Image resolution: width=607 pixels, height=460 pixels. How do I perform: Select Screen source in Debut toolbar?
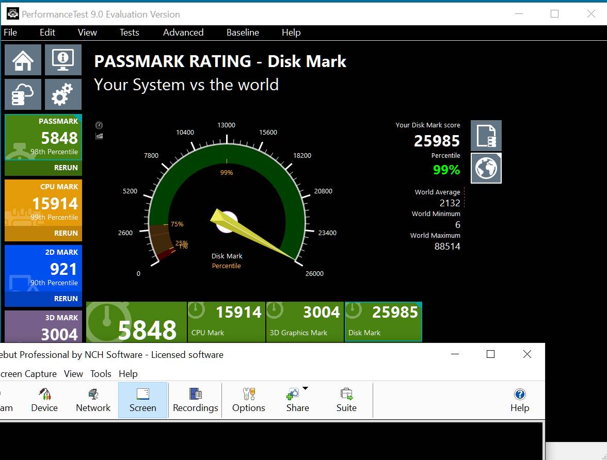pyautogui.click(x=143, y=400)
